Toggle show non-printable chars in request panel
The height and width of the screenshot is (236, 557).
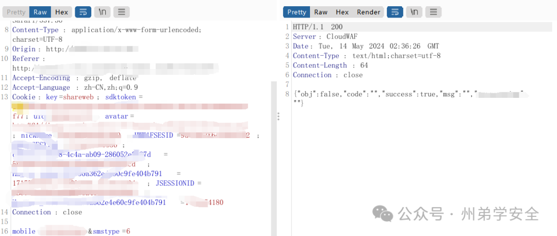pos(102,12)
